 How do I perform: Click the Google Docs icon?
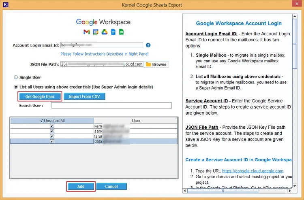[113, 32]
